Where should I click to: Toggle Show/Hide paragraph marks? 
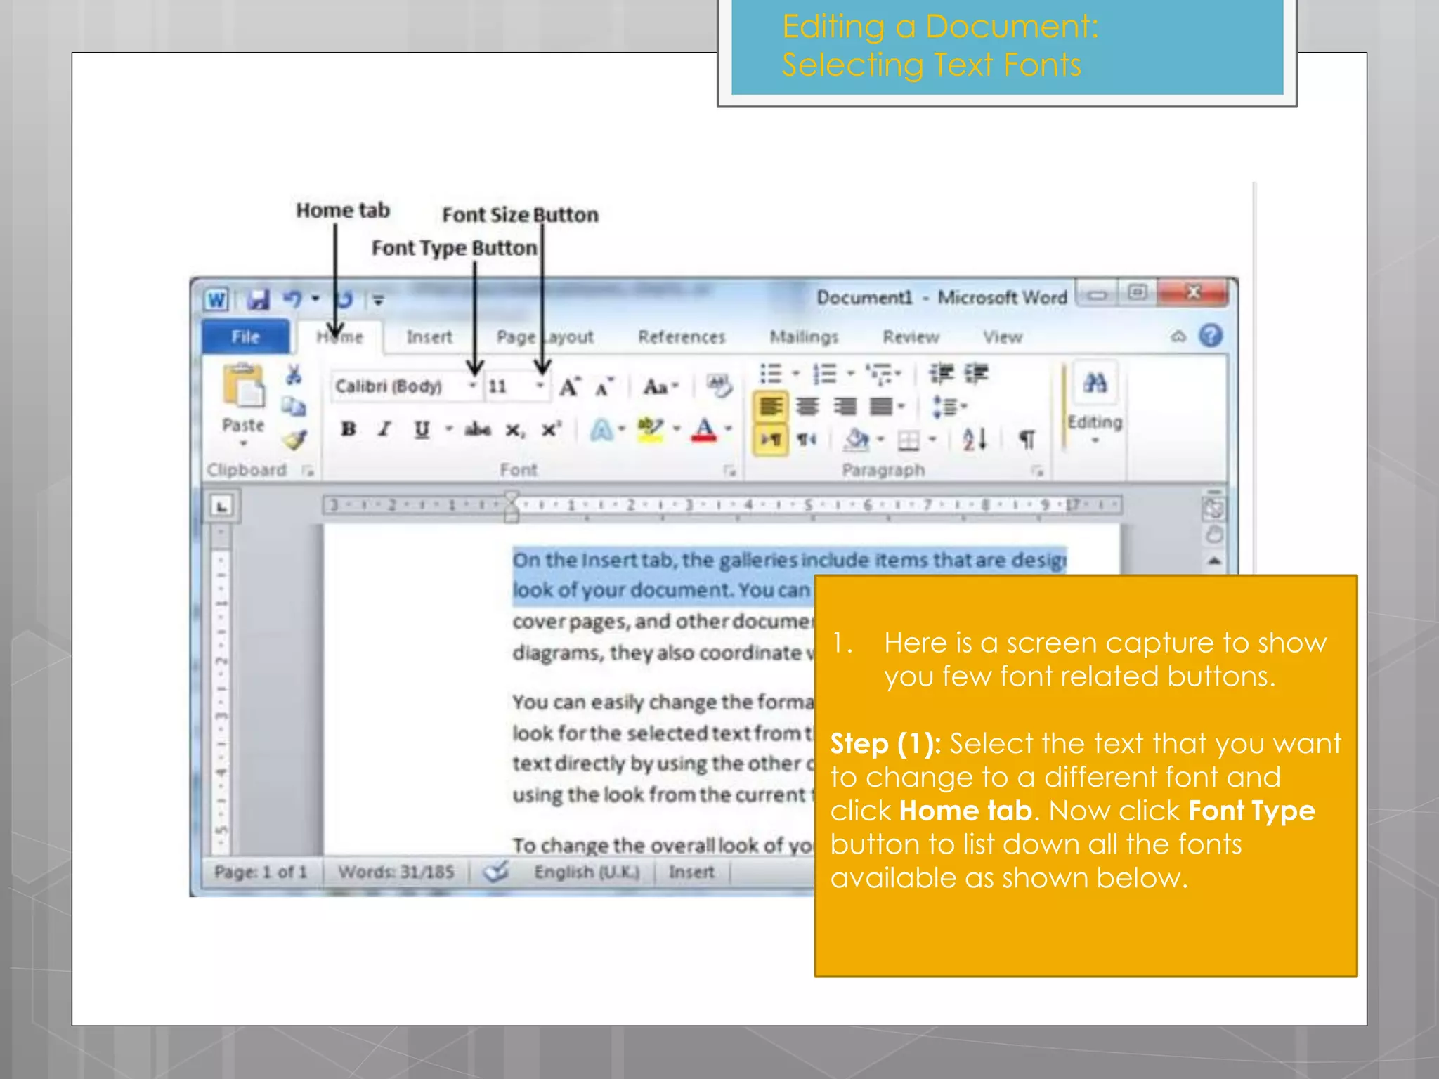pyautogui.click(x=1027, y=440)
